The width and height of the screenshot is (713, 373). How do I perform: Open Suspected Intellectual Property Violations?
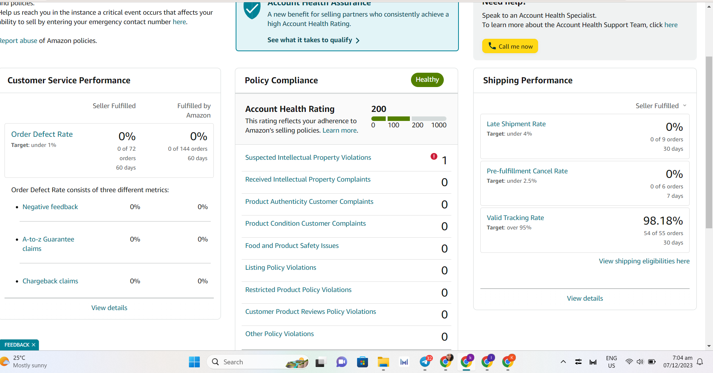[308, 157]
